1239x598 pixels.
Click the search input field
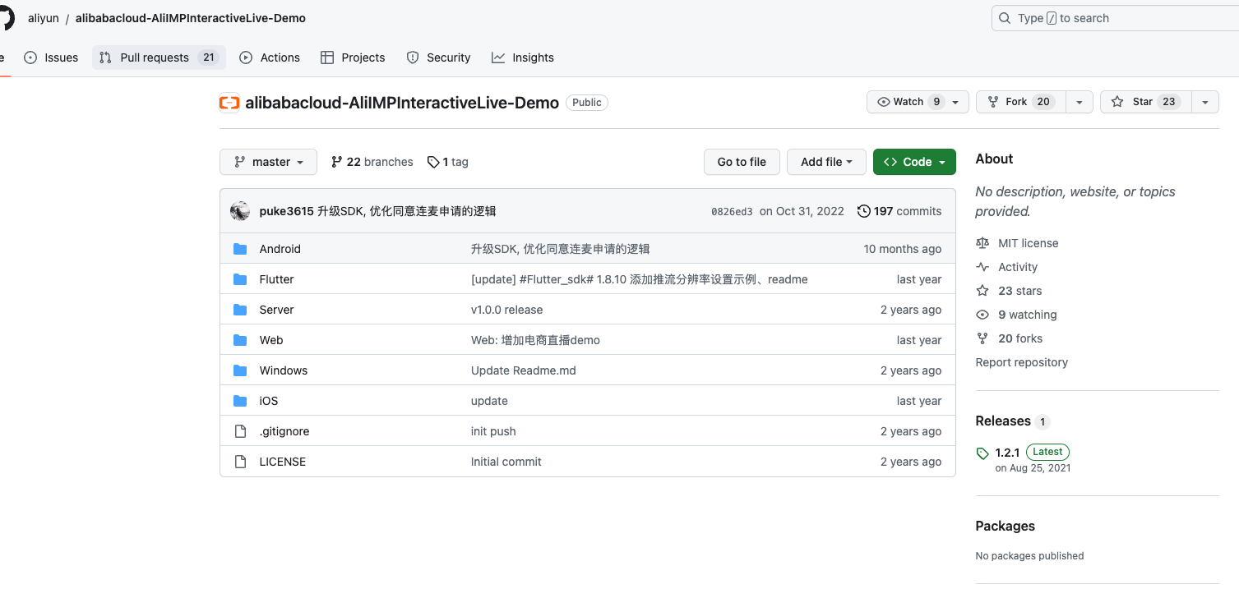pos(1115,18)
